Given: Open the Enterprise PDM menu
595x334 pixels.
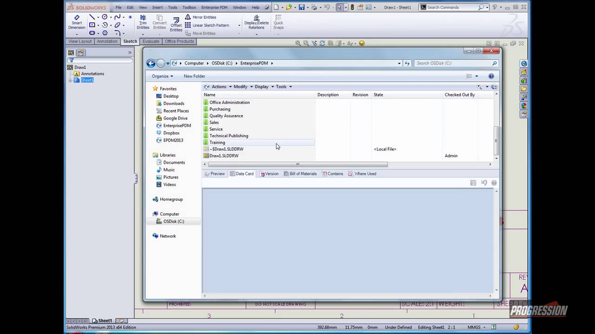Looking at the screenshot, I should 214,7.
